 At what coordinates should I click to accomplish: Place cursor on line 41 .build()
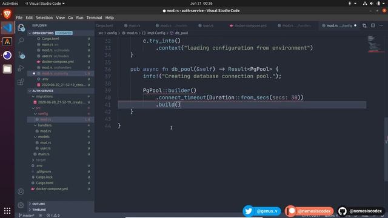click(x=169, y=105)
